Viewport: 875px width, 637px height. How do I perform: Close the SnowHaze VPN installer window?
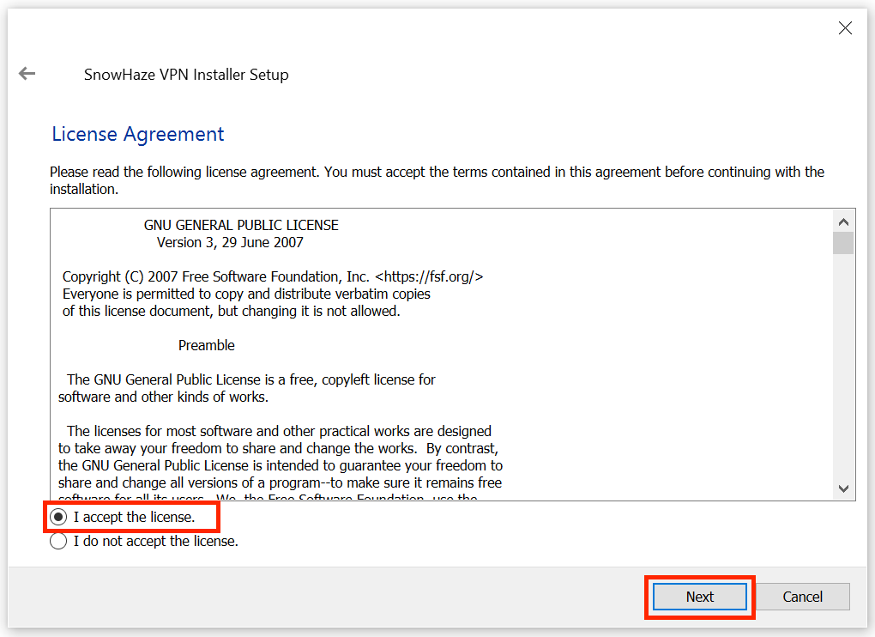(845, 28)
